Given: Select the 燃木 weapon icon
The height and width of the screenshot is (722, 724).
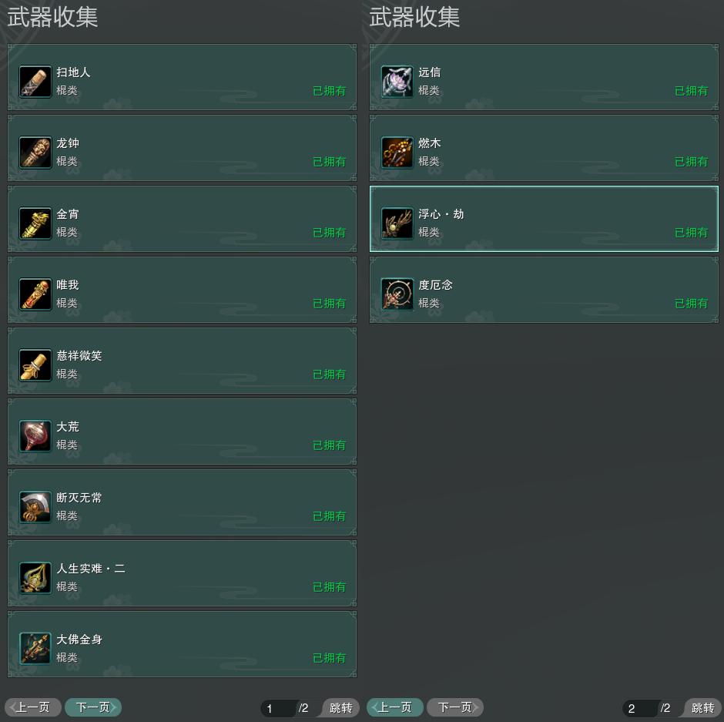Looking at the screenshot, I should click(x=397, y=153).
